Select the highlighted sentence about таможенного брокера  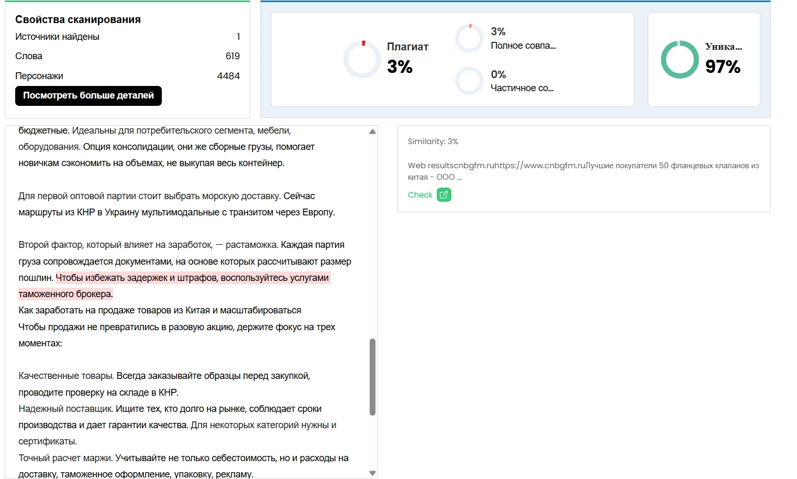point(193,278)
